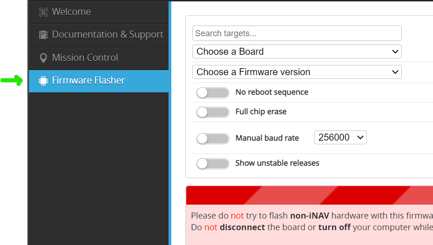Click the Welcome drone icon
The height and width of the screenshot is (245, 433).
pyautogui.click(x=43, y=12)
